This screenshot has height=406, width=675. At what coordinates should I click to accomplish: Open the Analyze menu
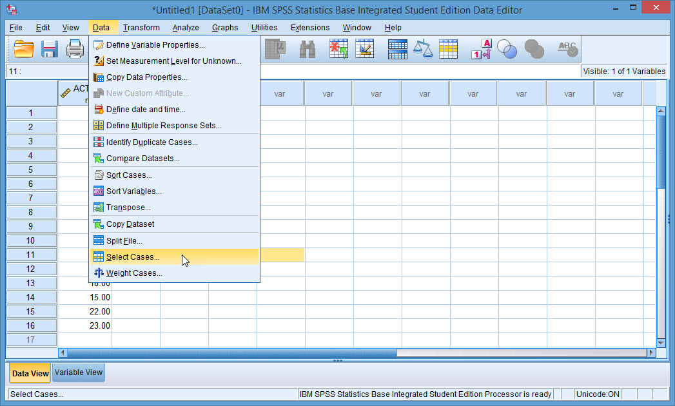click(x=186, y=28)
